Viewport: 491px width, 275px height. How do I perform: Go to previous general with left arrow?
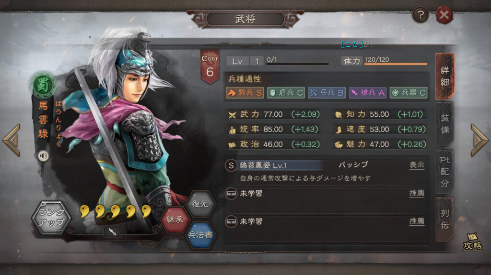click(x=12, y=140)
